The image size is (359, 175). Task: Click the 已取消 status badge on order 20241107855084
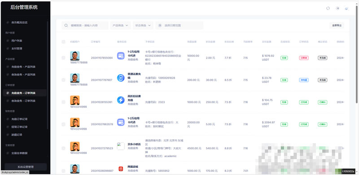[x=304, y=58]
